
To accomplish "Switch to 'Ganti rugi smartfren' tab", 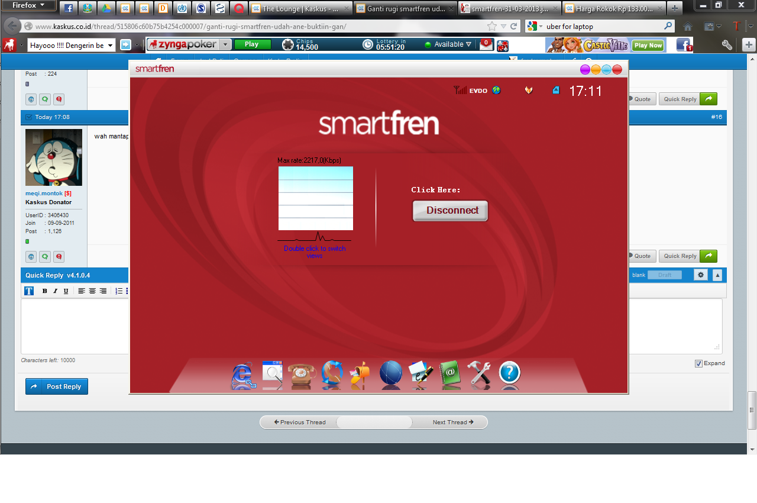I will (x=405, y=8).
